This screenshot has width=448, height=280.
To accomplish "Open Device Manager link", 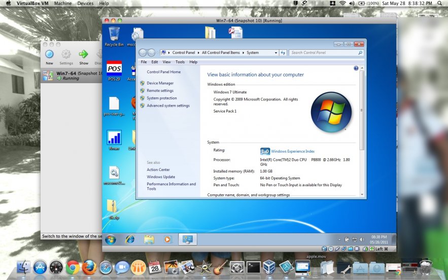I will (x=160, y=83).
